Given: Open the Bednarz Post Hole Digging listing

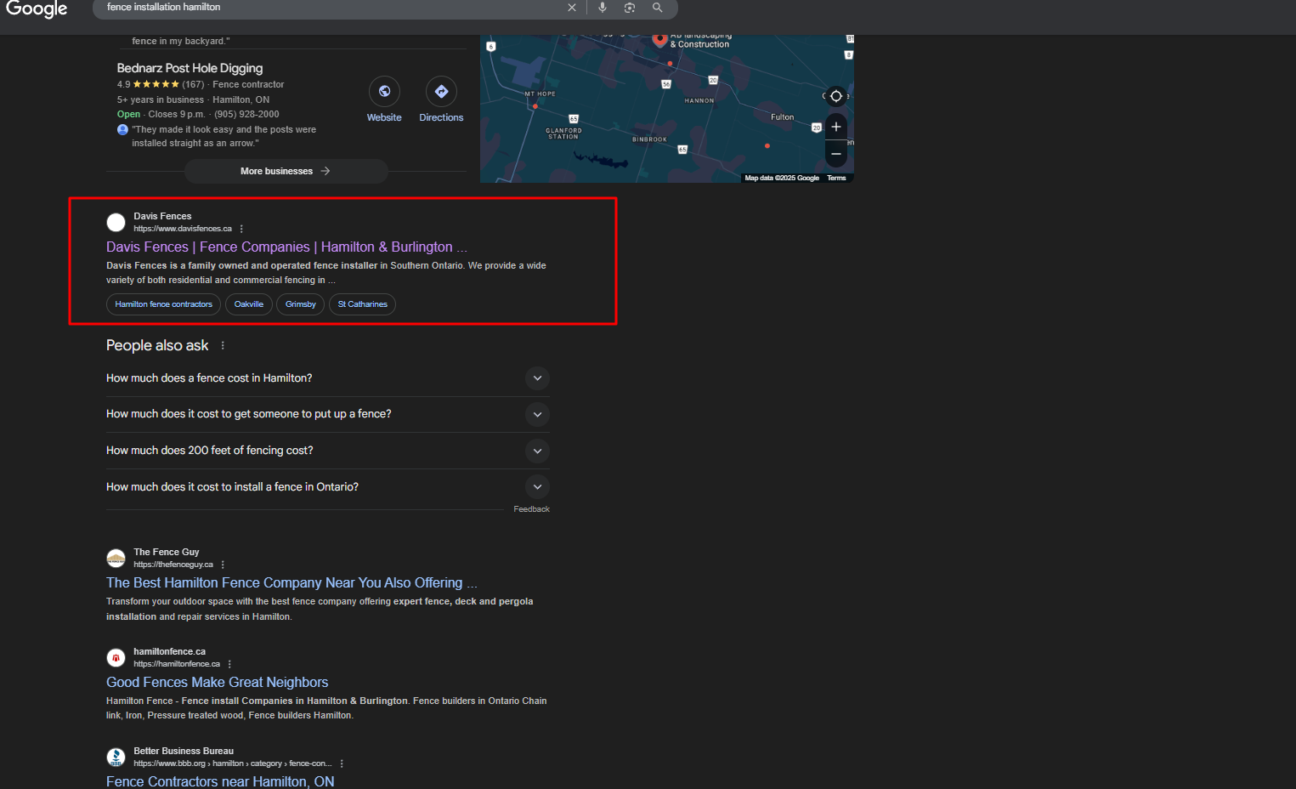Looking at the screenshot, I should click(x=190, y=68).
